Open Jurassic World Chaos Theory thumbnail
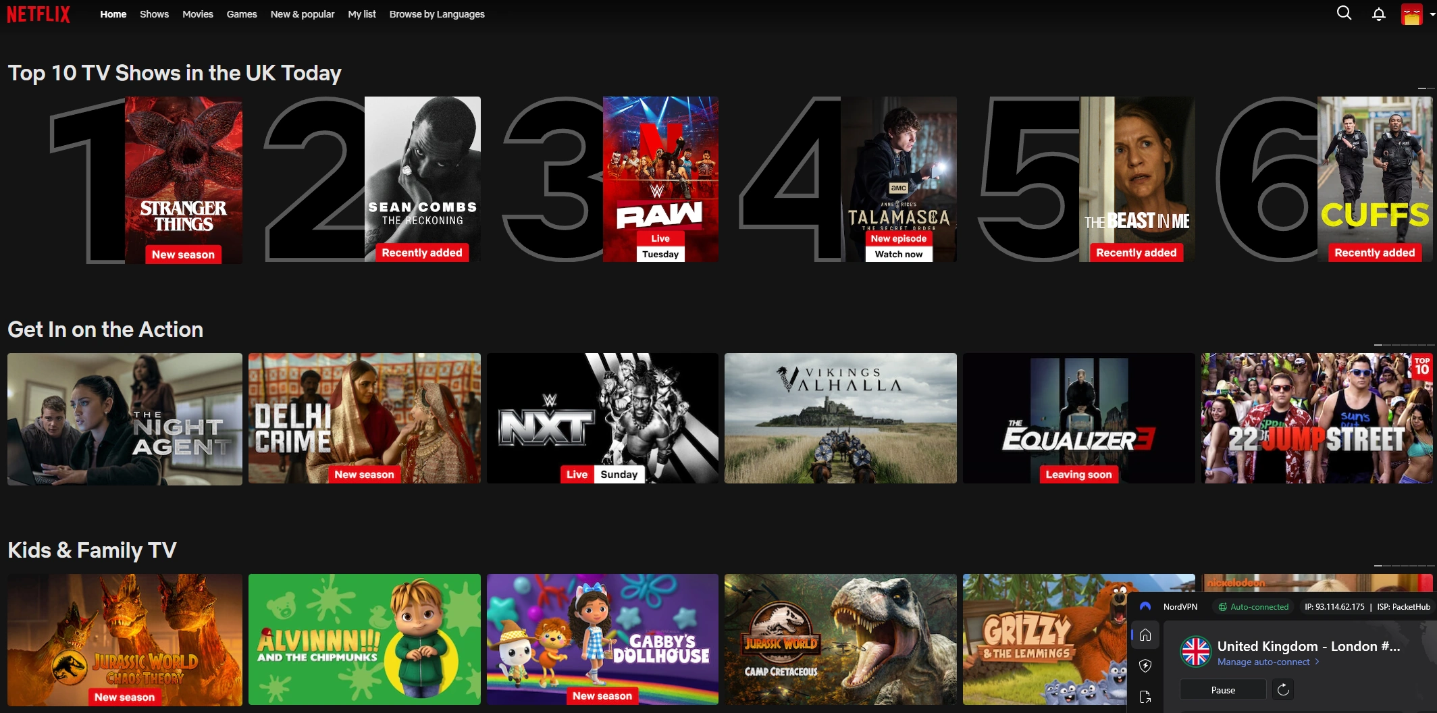Viewport: 1437px width, 713px height. click(x=125, y=639)
